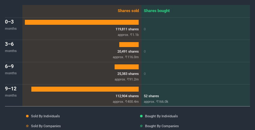The width and height of the screenshot is (255, 130).
Task: Click the Shares bought column header
Action: (x=157, y=11)
